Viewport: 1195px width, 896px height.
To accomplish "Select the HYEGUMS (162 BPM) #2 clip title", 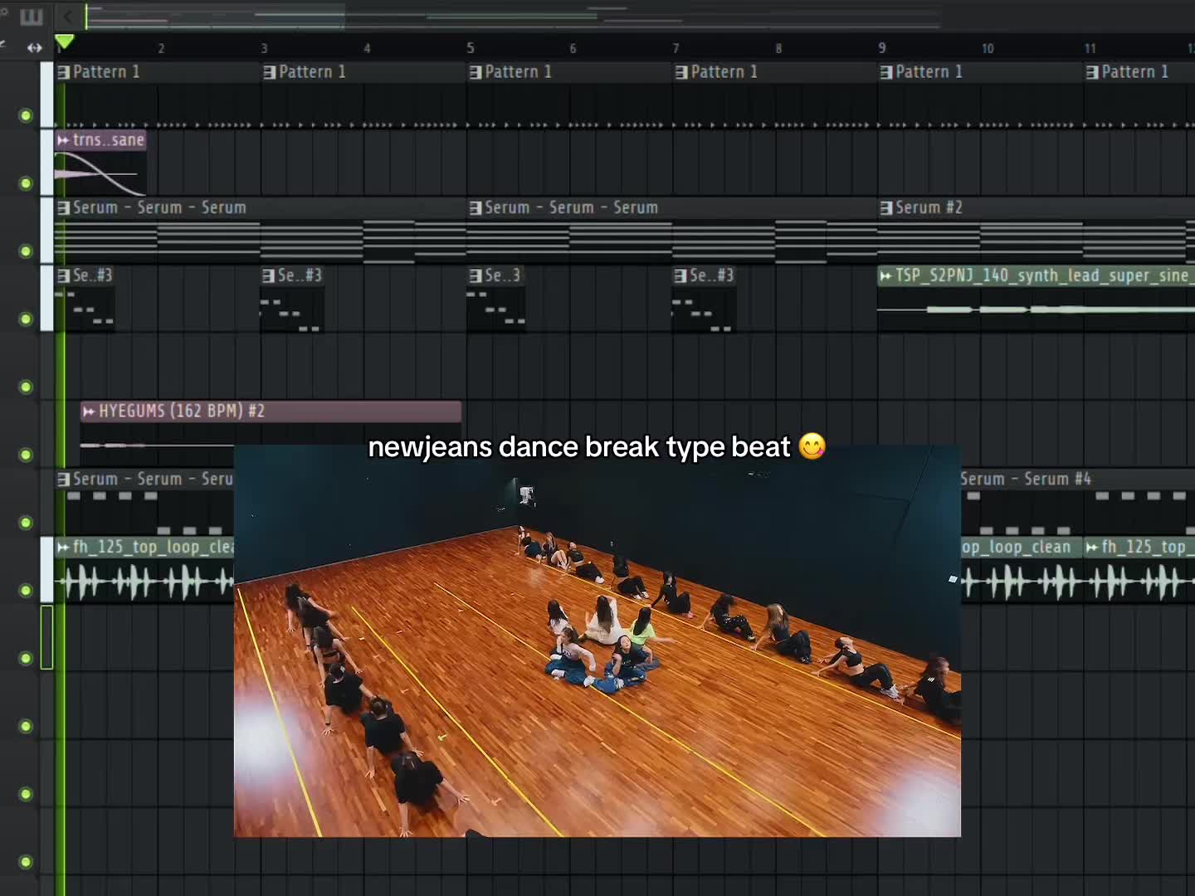I will tap(181, 411).
